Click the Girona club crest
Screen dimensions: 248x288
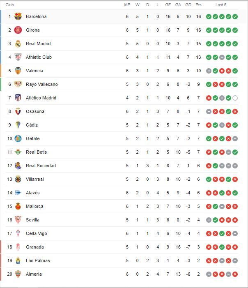[18, 30]
